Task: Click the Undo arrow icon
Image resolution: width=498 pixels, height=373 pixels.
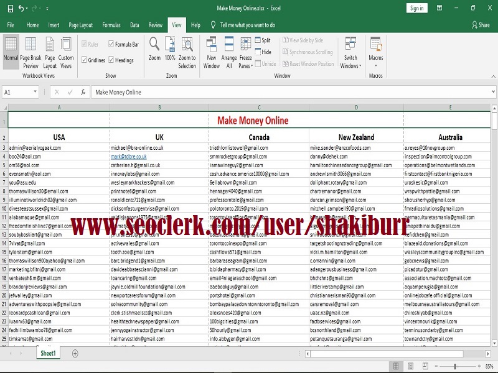Action: pos(21,9)
